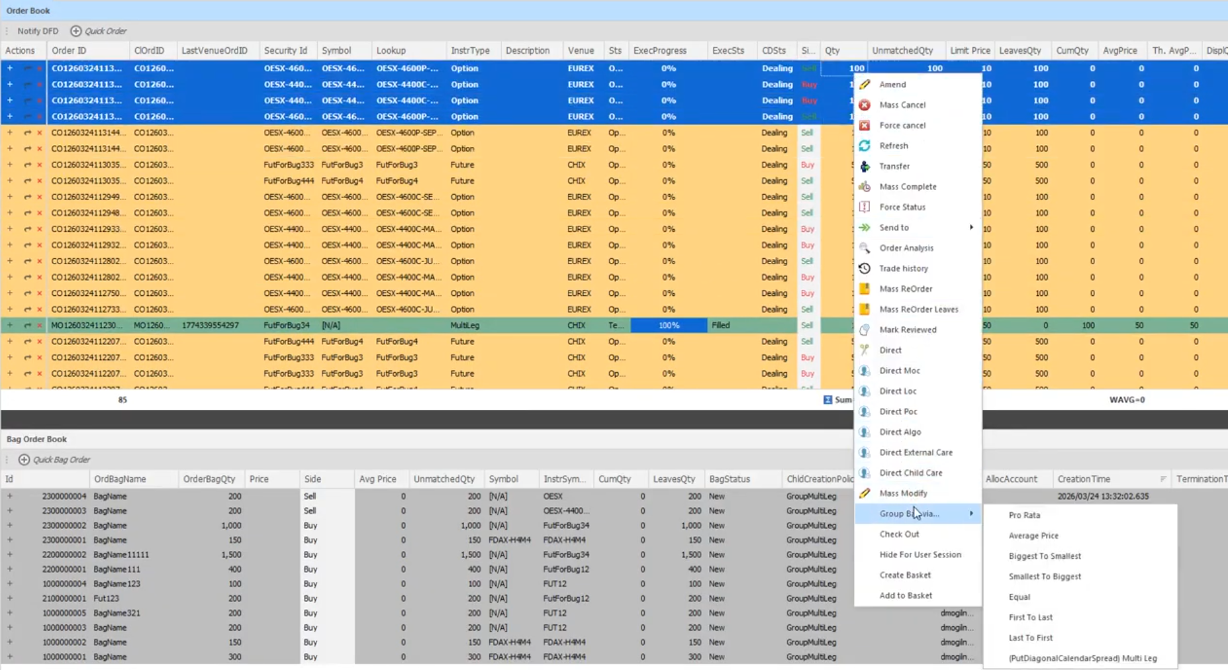Expand bag order 2300000004 row
The width and height of the screenshot is (1228, 670).
pos(10,496)
